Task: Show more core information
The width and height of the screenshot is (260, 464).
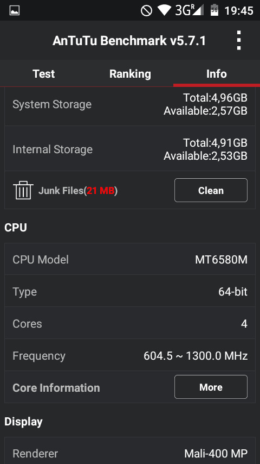Action: click(211, 387)
